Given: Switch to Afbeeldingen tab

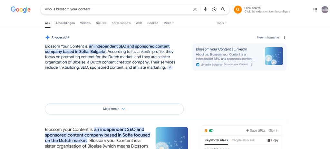Looking at the screenshot, I should pyautogui.click(x=65, y=23).
